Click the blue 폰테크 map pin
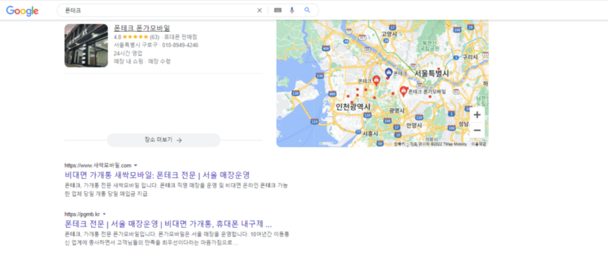Viewport: 608px width, 258px height. click(388, 72)
